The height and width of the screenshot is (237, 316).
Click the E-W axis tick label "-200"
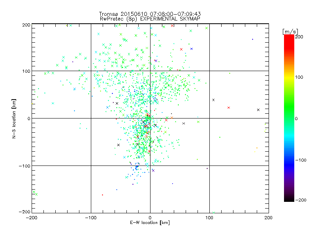point(32,218)
